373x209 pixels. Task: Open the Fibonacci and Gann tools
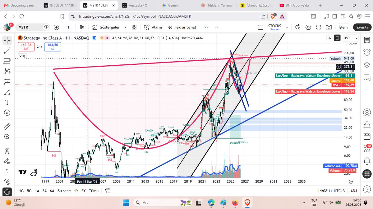point(7,61)
